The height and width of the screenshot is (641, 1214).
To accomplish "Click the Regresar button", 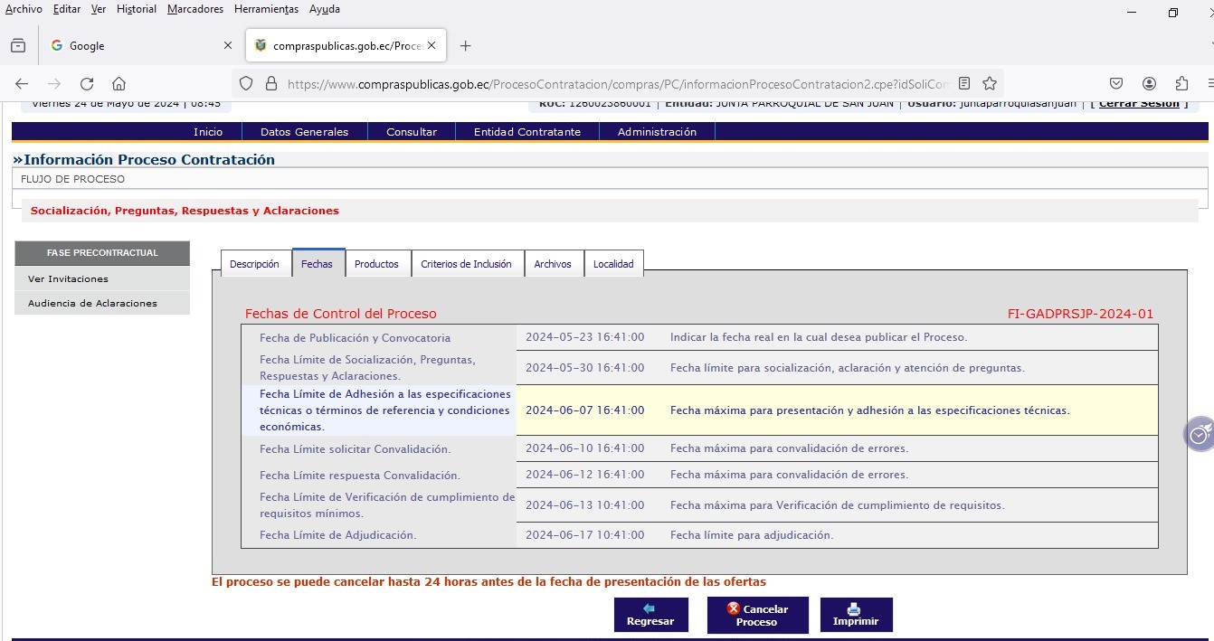I will (650, 615).
